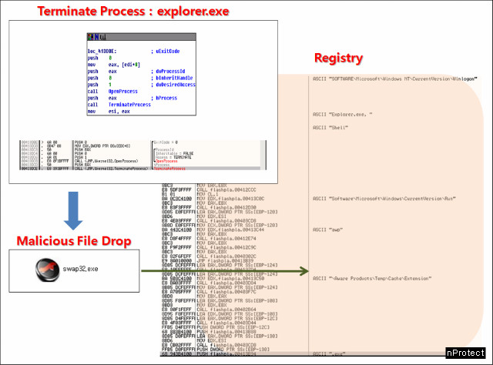
Task: Click the red TerminateProcess debugger comment
Action: [169, 169]
